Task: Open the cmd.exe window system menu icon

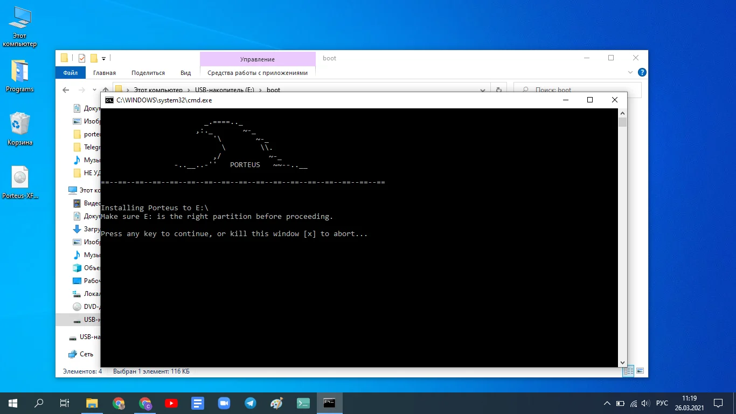Action: pos(109,100)
